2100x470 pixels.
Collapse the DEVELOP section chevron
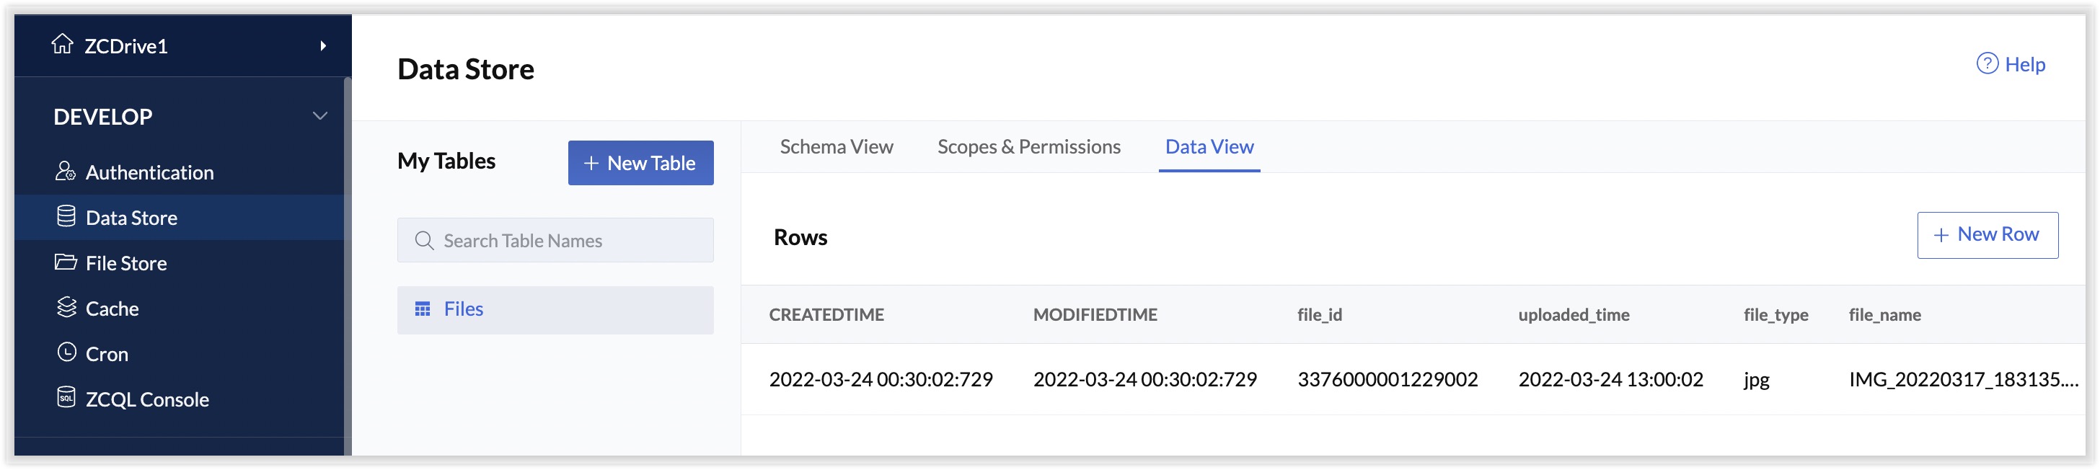tap(320, 117)
